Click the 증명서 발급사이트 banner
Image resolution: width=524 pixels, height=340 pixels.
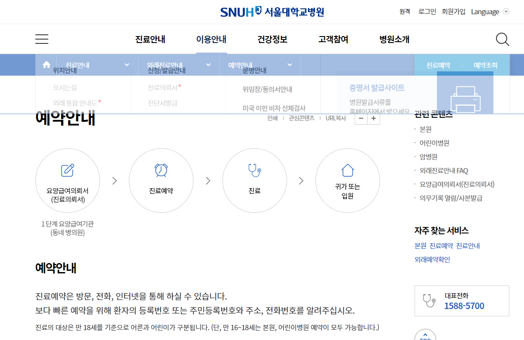(x=377, y=88)
